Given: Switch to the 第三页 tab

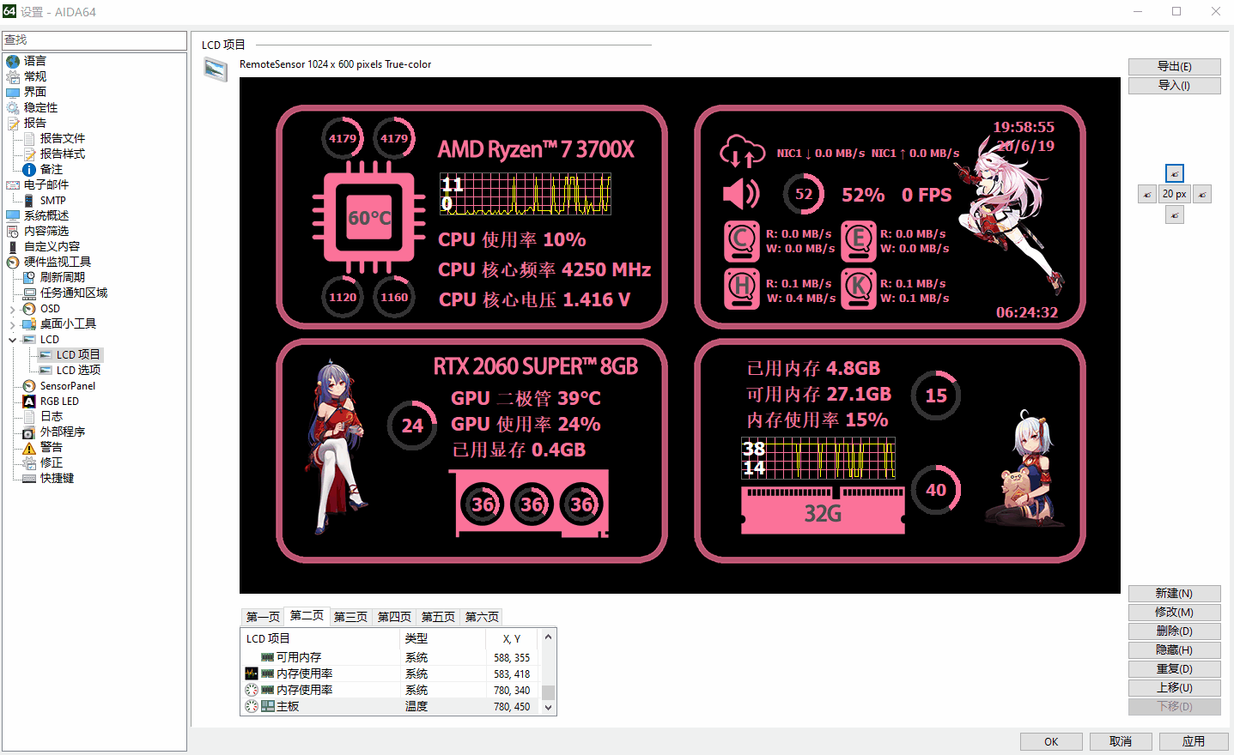Looking at the screenshot, I should coord(350,617).
